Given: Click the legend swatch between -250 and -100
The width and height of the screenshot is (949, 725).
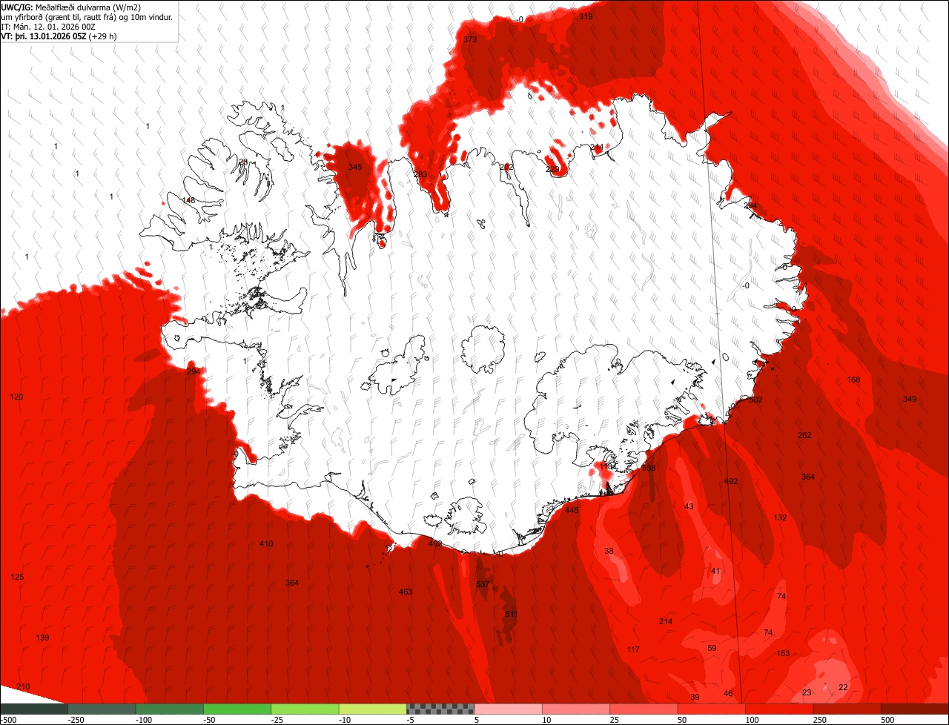Looking at the screenshot, I should (102, 709).
